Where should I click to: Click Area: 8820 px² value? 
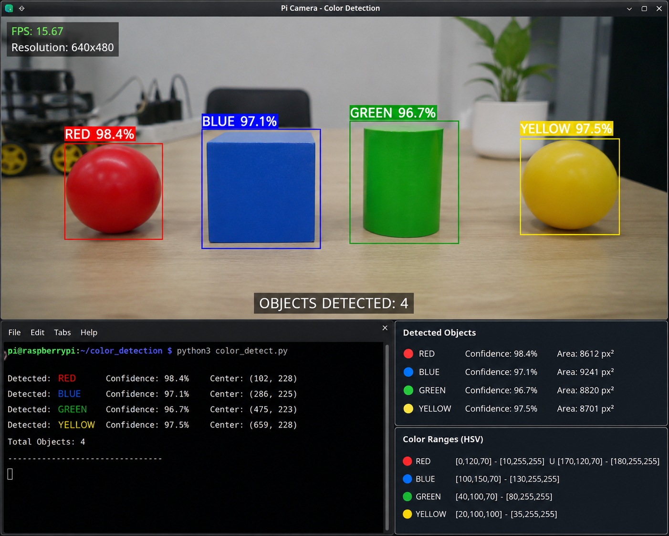coord(585,390)
